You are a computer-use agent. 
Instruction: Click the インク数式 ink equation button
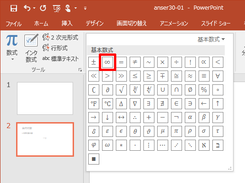click(31, 48)
